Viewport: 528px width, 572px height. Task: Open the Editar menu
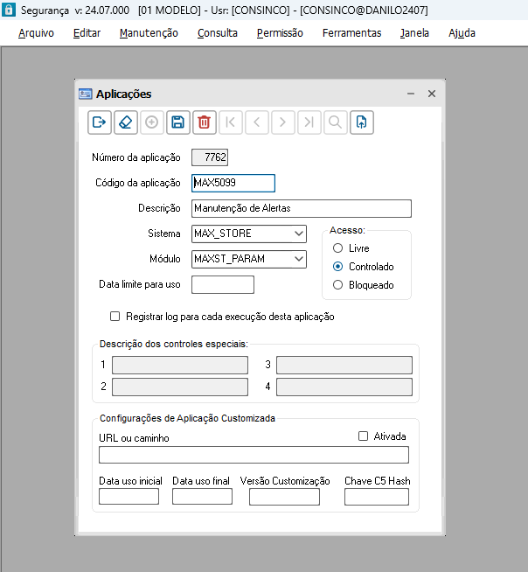point(87,33)
